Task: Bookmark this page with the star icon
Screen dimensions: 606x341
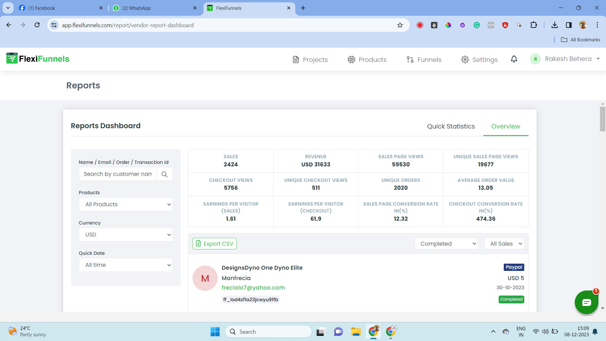Action: (400, 25)
